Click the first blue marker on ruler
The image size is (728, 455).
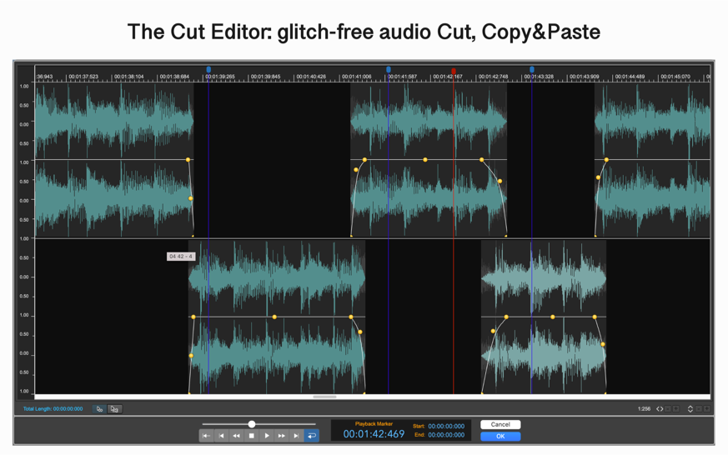pos(208,70)
